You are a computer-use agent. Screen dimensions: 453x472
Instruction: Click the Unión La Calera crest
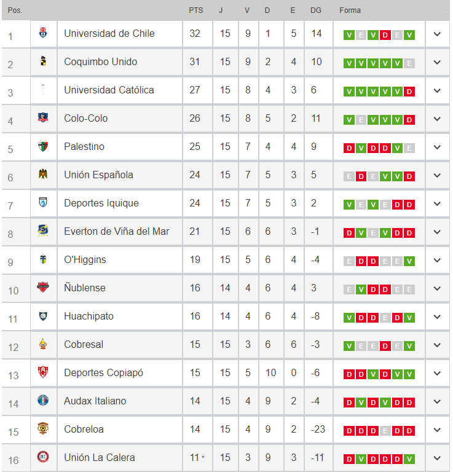pos(43,458)
